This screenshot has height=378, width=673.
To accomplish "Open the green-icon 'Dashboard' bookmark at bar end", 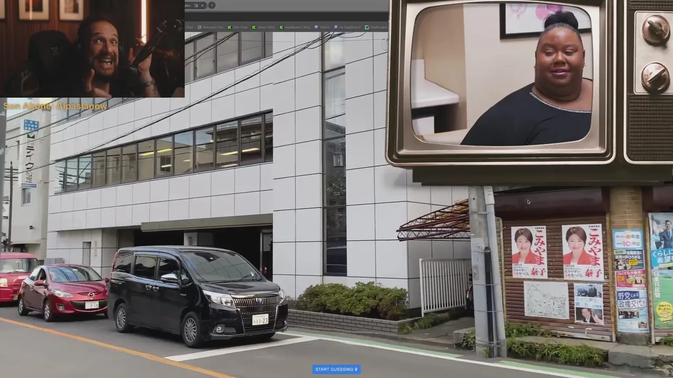I will click(x=376, y=27).
